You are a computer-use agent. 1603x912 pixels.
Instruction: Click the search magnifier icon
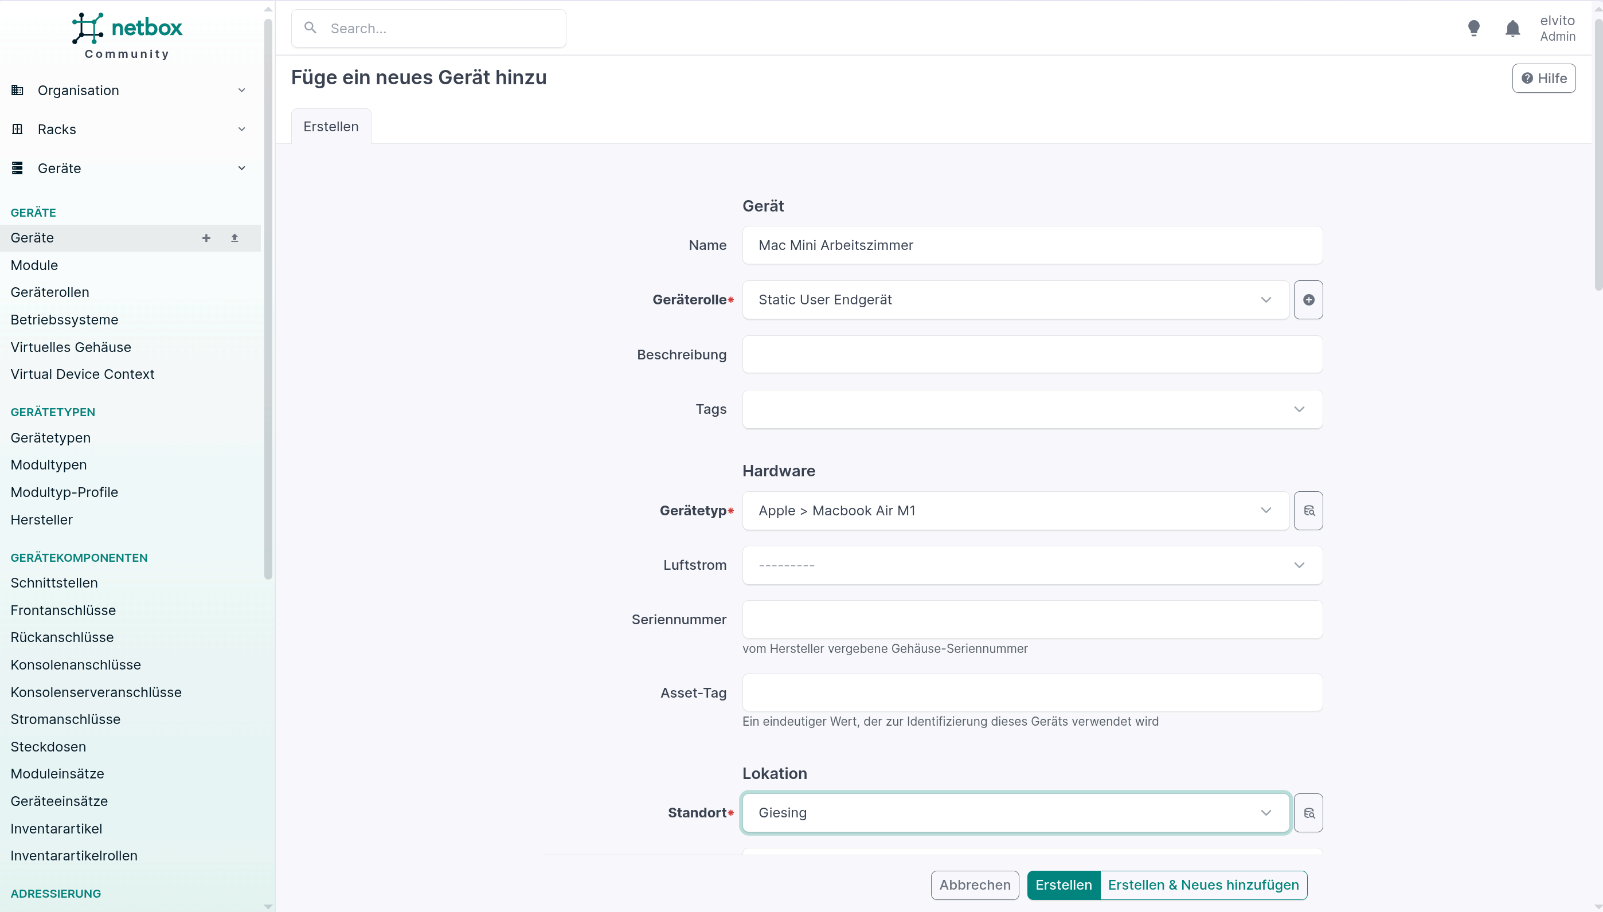point(310,28)
